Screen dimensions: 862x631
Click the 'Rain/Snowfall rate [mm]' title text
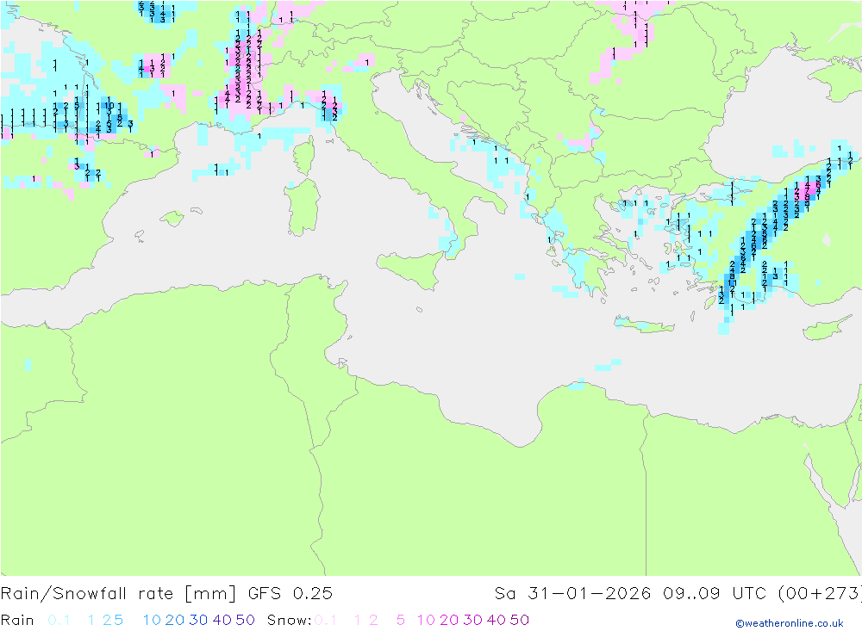tap(118, 594)
